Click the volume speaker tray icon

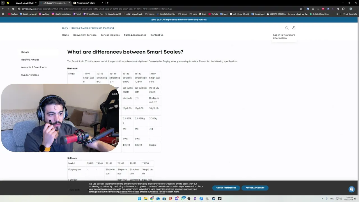tap(341, 199)
